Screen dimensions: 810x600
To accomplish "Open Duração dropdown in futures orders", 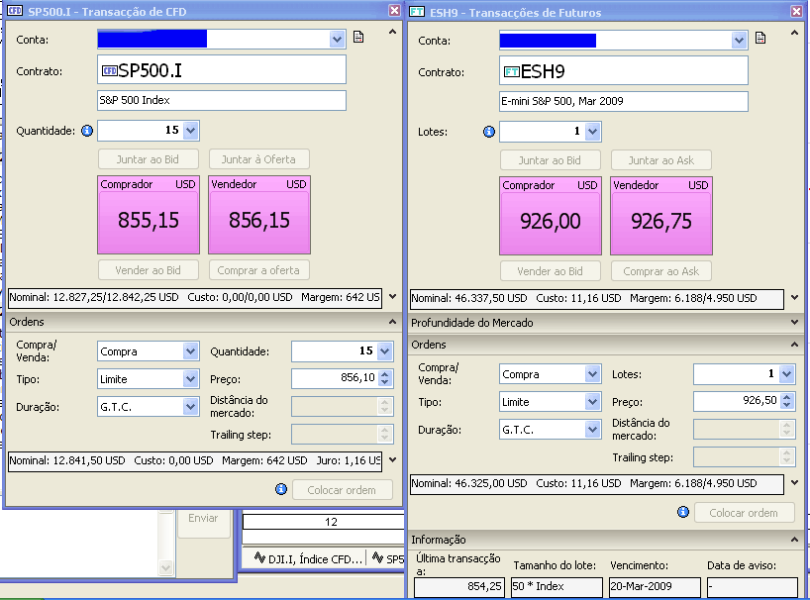I will (x=592, y=430).
